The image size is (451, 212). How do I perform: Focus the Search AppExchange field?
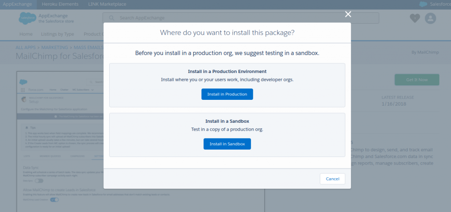click(x=241, y=18)
